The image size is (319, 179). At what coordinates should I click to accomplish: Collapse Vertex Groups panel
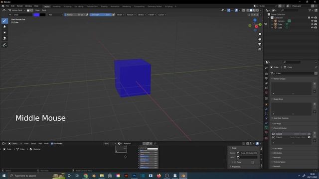(x=279, y=79)
